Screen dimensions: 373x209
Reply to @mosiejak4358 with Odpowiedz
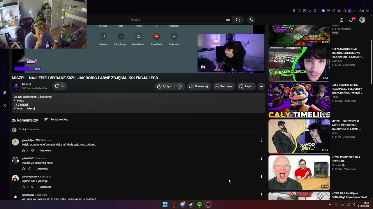(x=45, y=187)
